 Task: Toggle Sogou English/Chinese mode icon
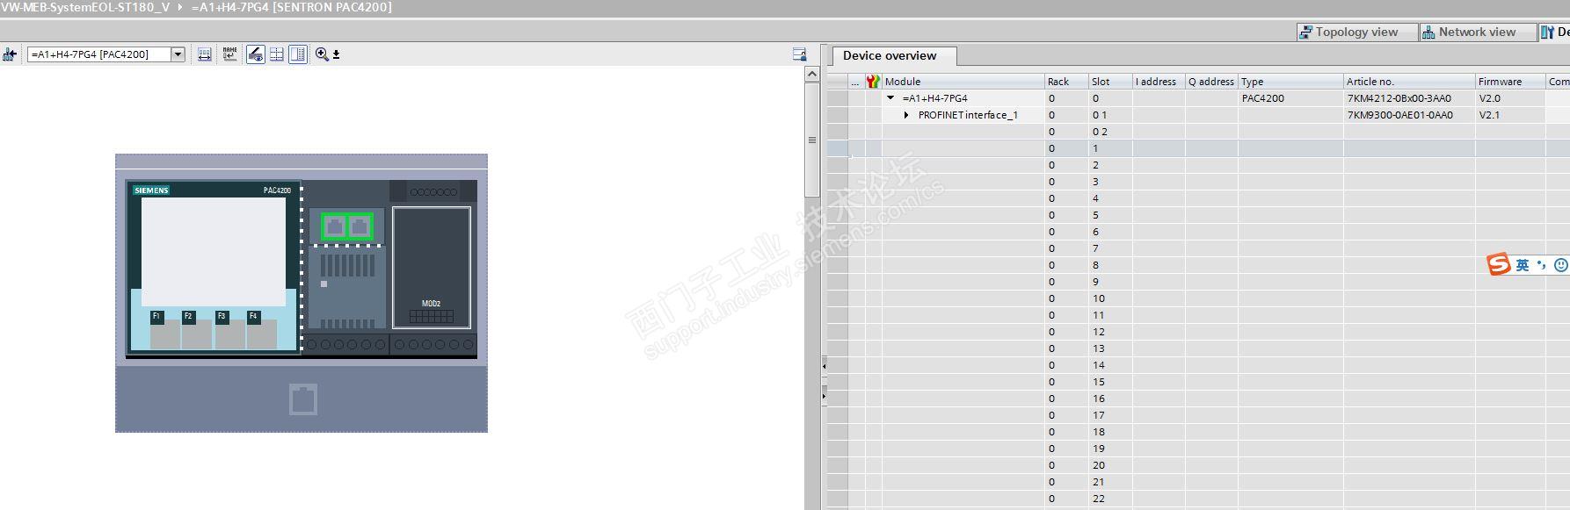pyautogui.click(x=1523, y=265)
